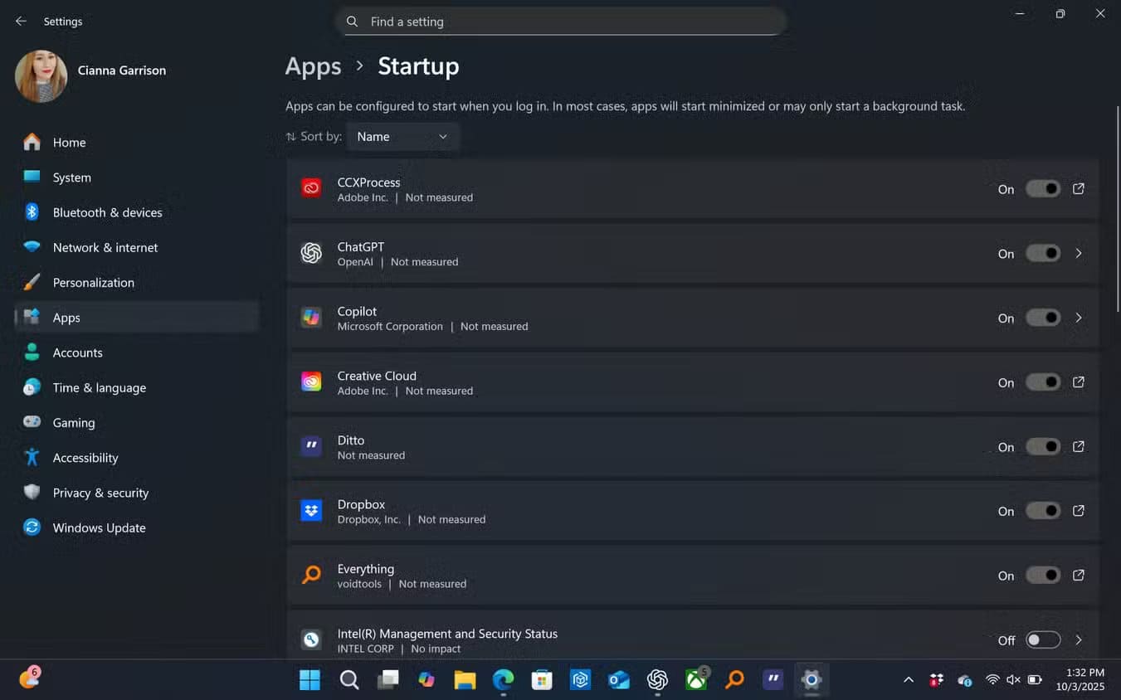Click the back arrow next to Settings
1121x700 pixels.
point(21,22)
